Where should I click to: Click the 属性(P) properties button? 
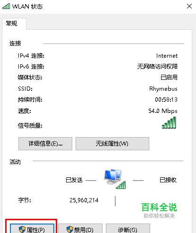tap(32, 228)
